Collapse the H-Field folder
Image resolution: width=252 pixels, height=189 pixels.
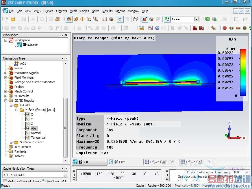(x=11, y=105)
